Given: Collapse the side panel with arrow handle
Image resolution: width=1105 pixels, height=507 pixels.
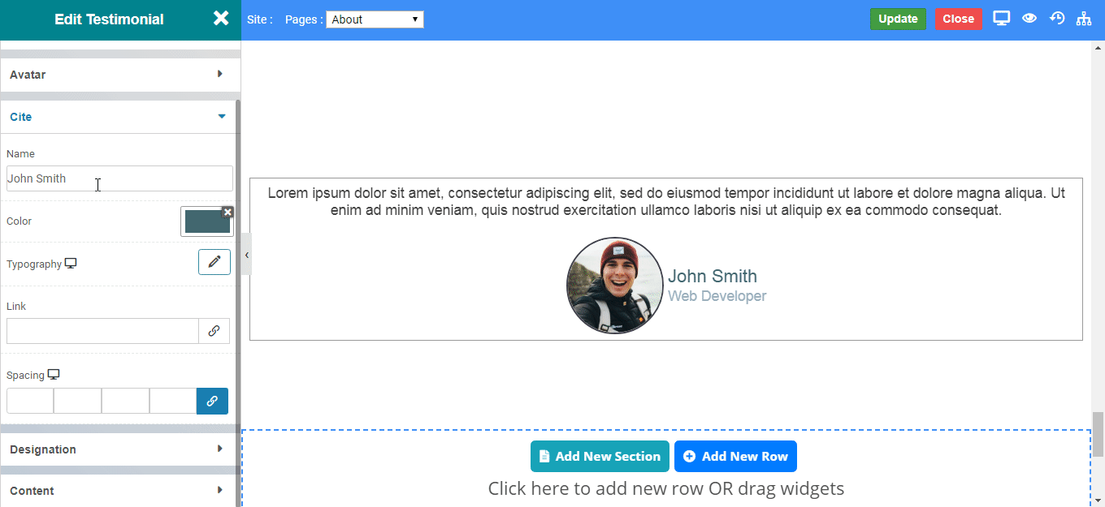Looking at the screenshot, I should [x=246, y=254].
